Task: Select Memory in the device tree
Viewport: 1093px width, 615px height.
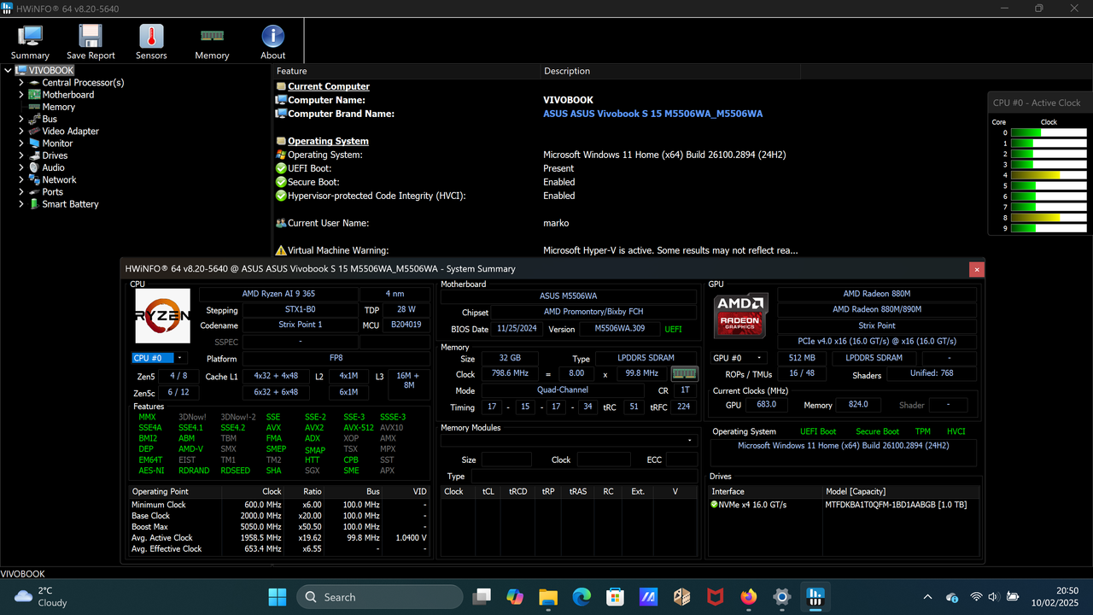Action: coord(58,107)
